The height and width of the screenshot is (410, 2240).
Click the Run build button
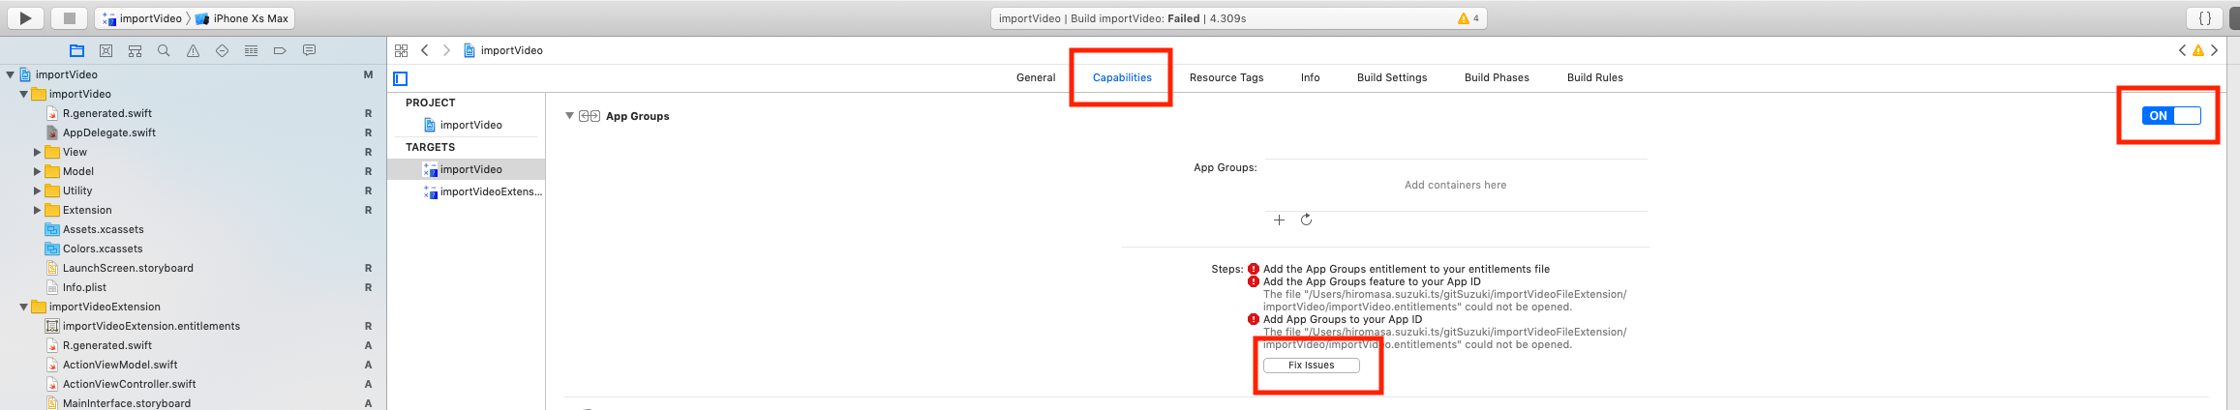(25, 17)
